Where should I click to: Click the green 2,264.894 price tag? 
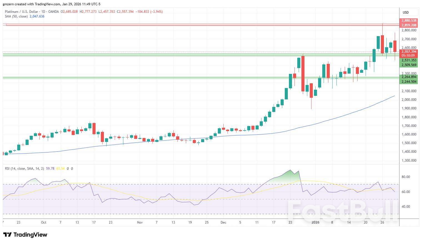pos(409,77)
